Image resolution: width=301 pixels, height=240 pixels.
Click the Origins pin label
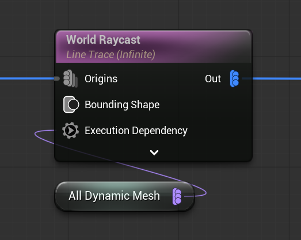click(x=101, y=79)
